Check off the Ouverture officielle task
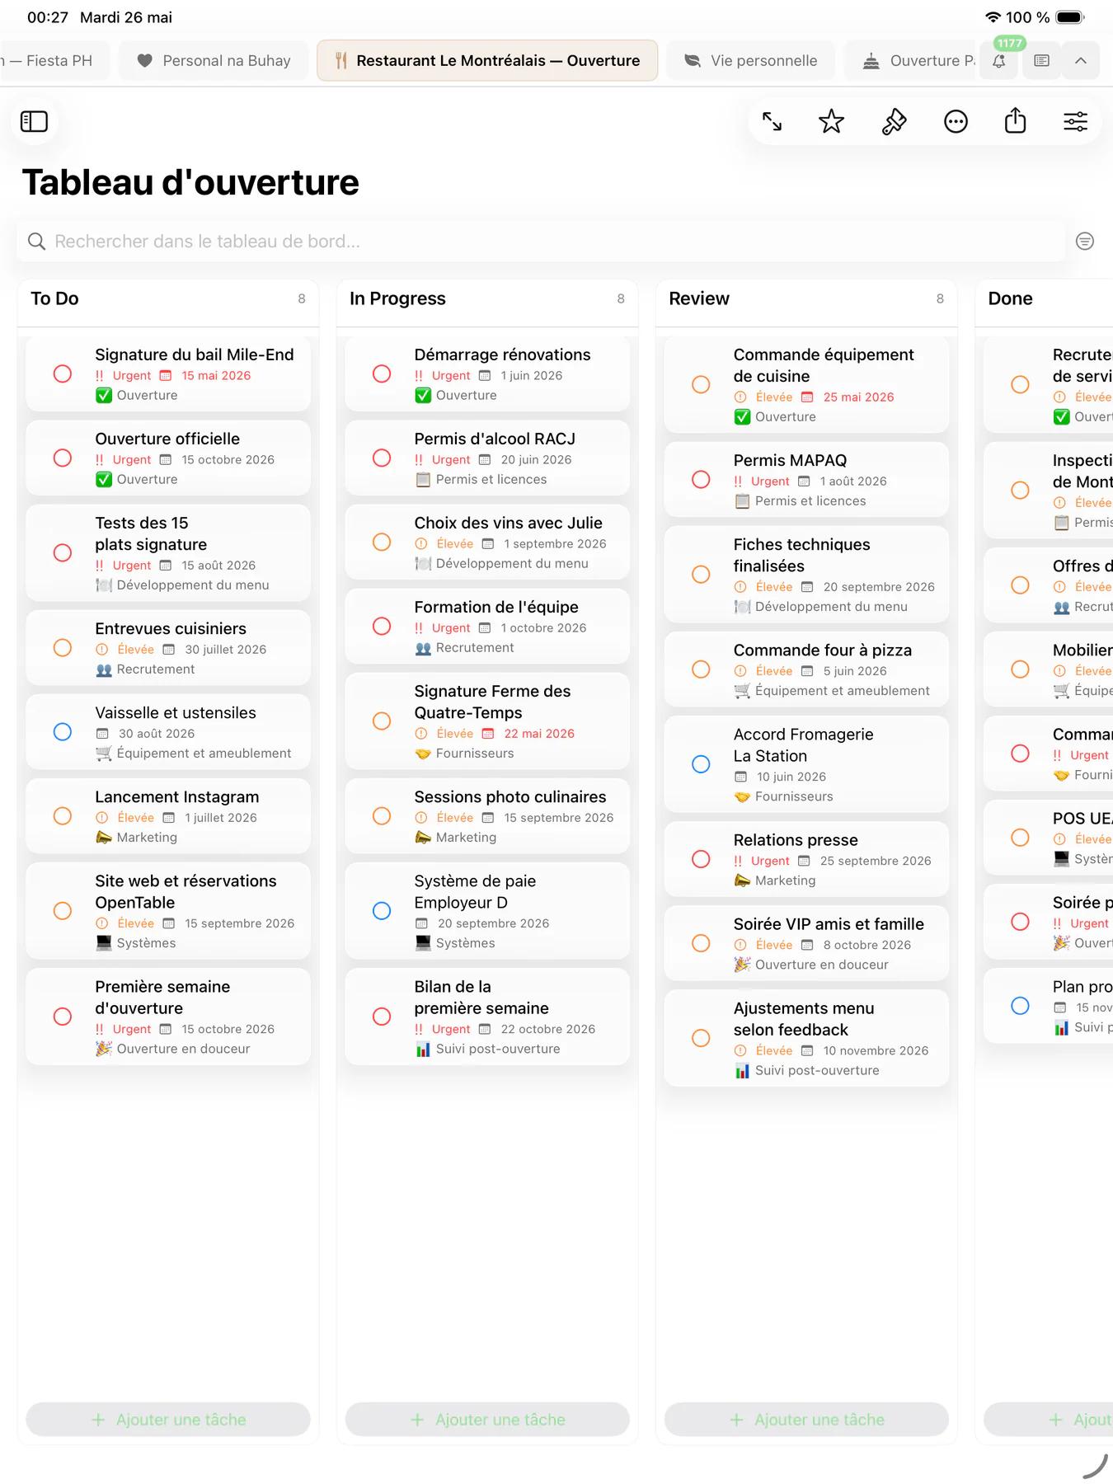The image size is (1113, 1484). pyautogui.click(x=63, y=458)
